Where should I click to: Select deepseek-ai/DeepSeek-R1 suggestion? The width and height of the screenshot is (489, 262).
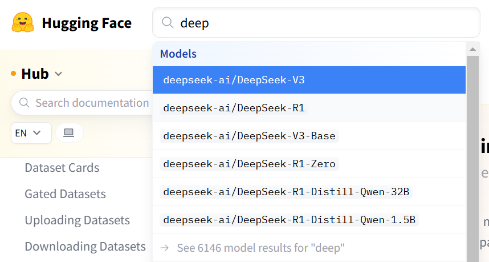coord(309,108)
